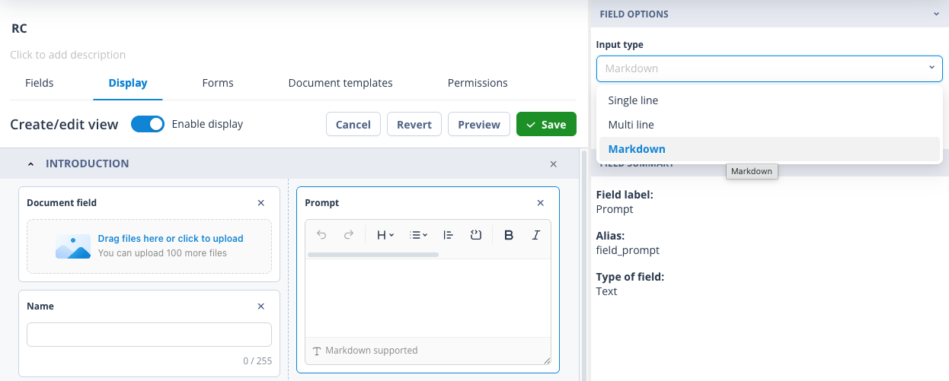Remove the Name field from layout

point(261,306)
